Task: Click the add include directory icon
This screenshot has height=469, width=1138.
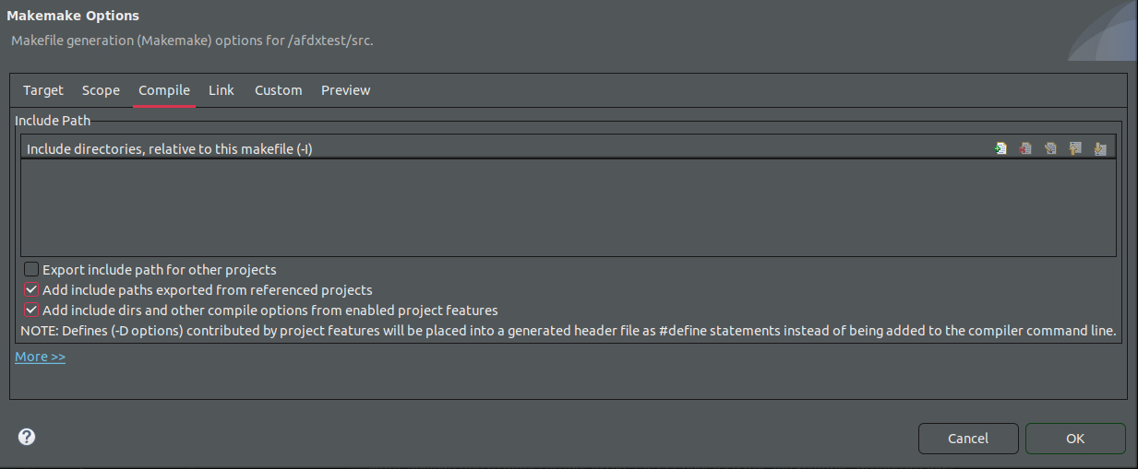Action: pos(1000,148)
